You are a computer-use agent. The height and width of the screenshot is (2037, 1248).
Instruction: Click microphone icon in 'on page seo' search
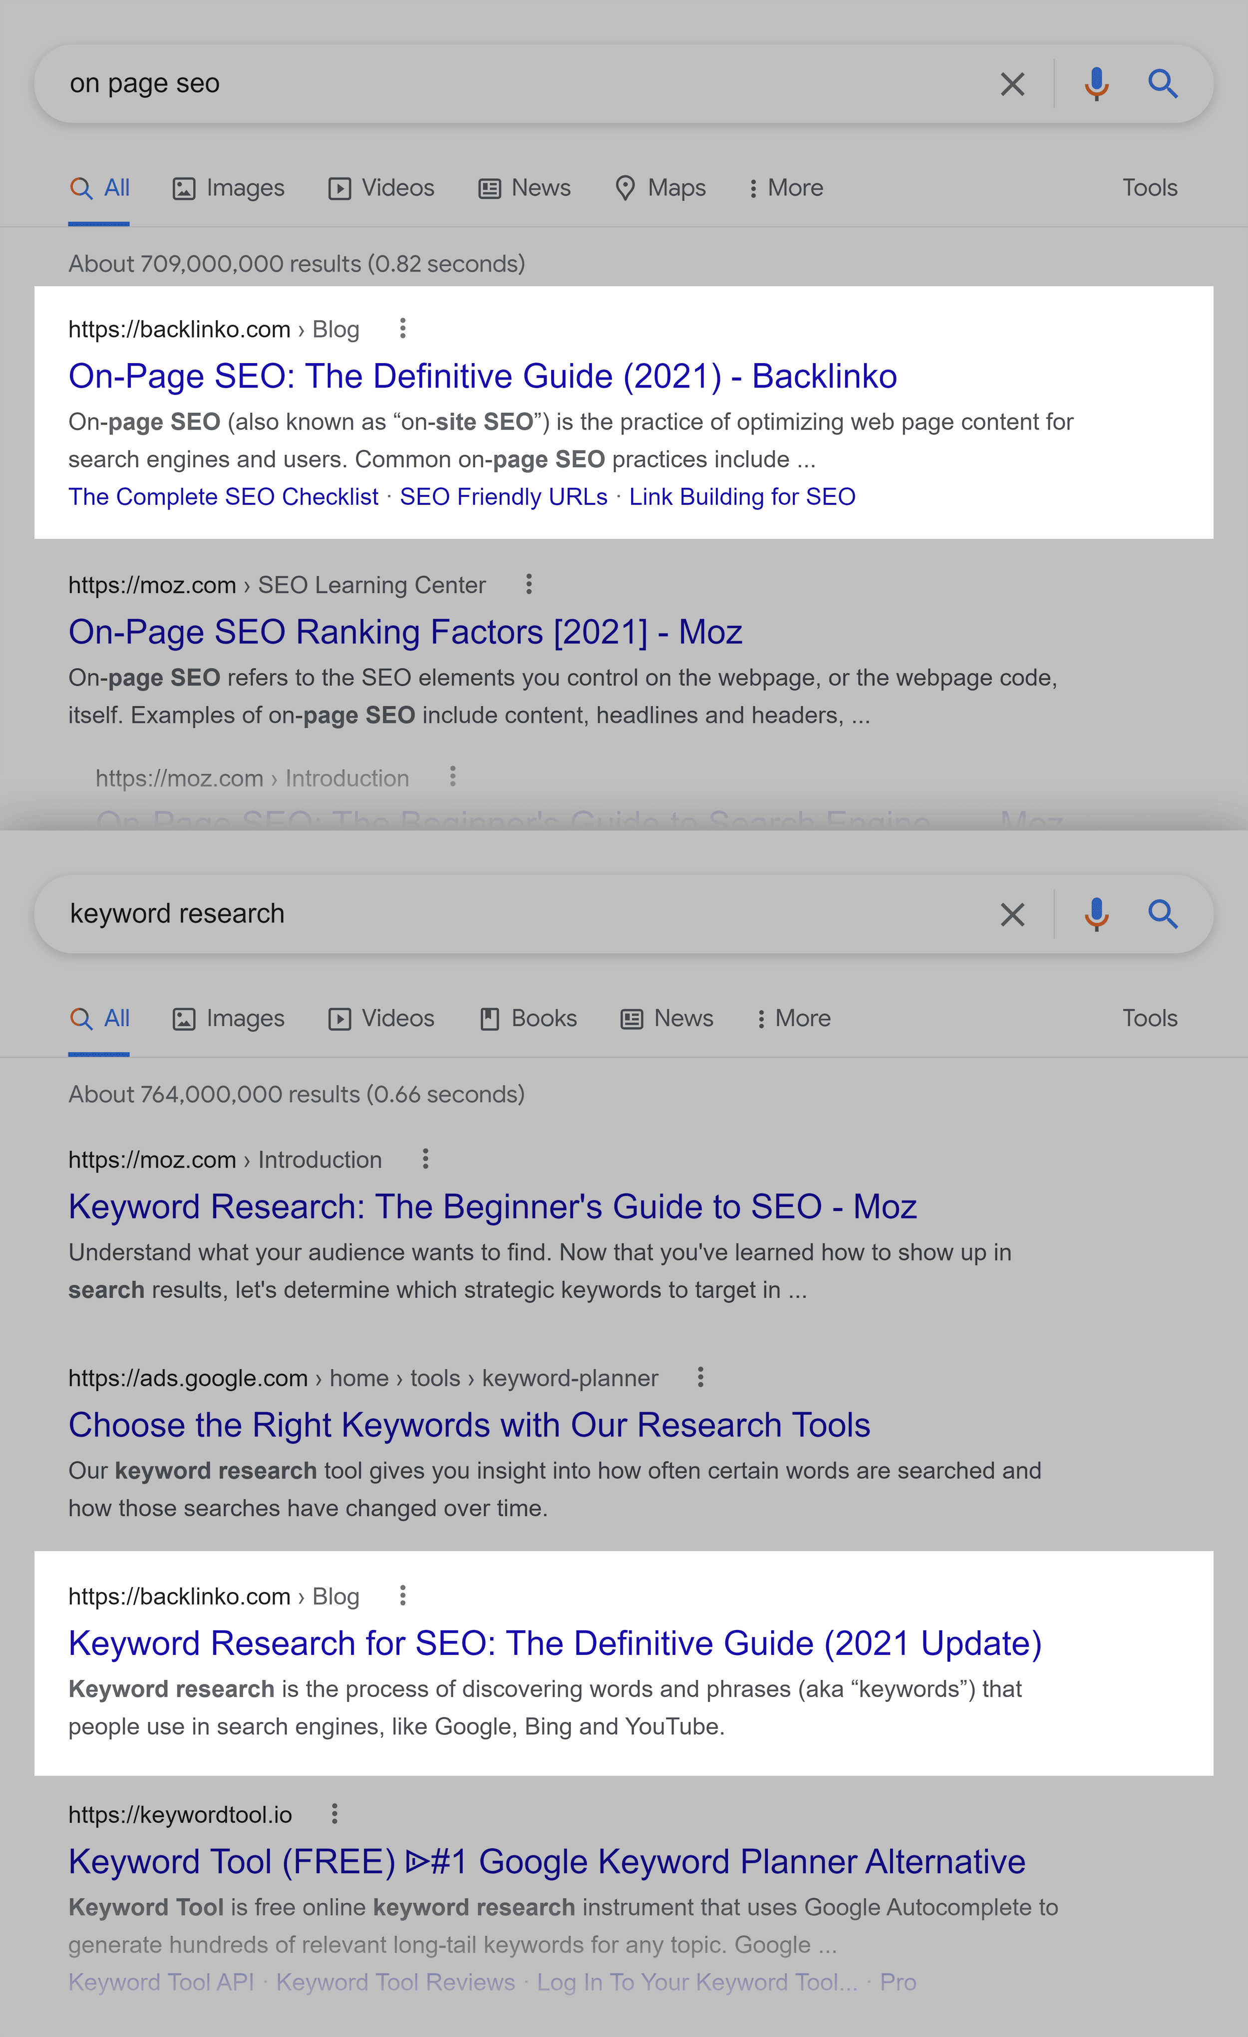(x=1096, y=83)
